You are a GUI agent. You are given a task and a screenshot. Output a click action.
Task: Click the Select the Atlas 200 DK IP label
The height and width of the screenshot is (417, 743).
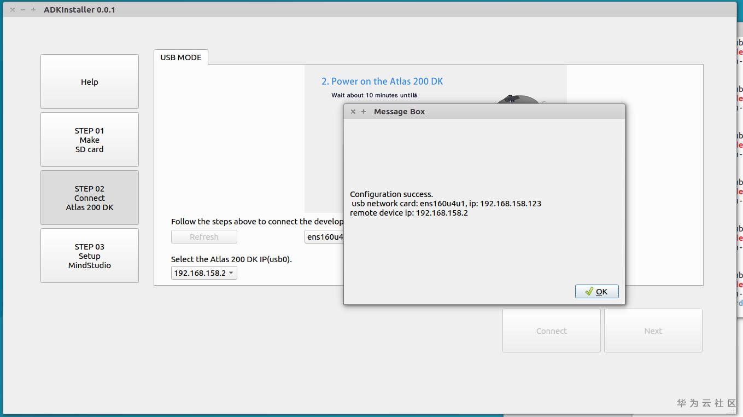point(231,259)
